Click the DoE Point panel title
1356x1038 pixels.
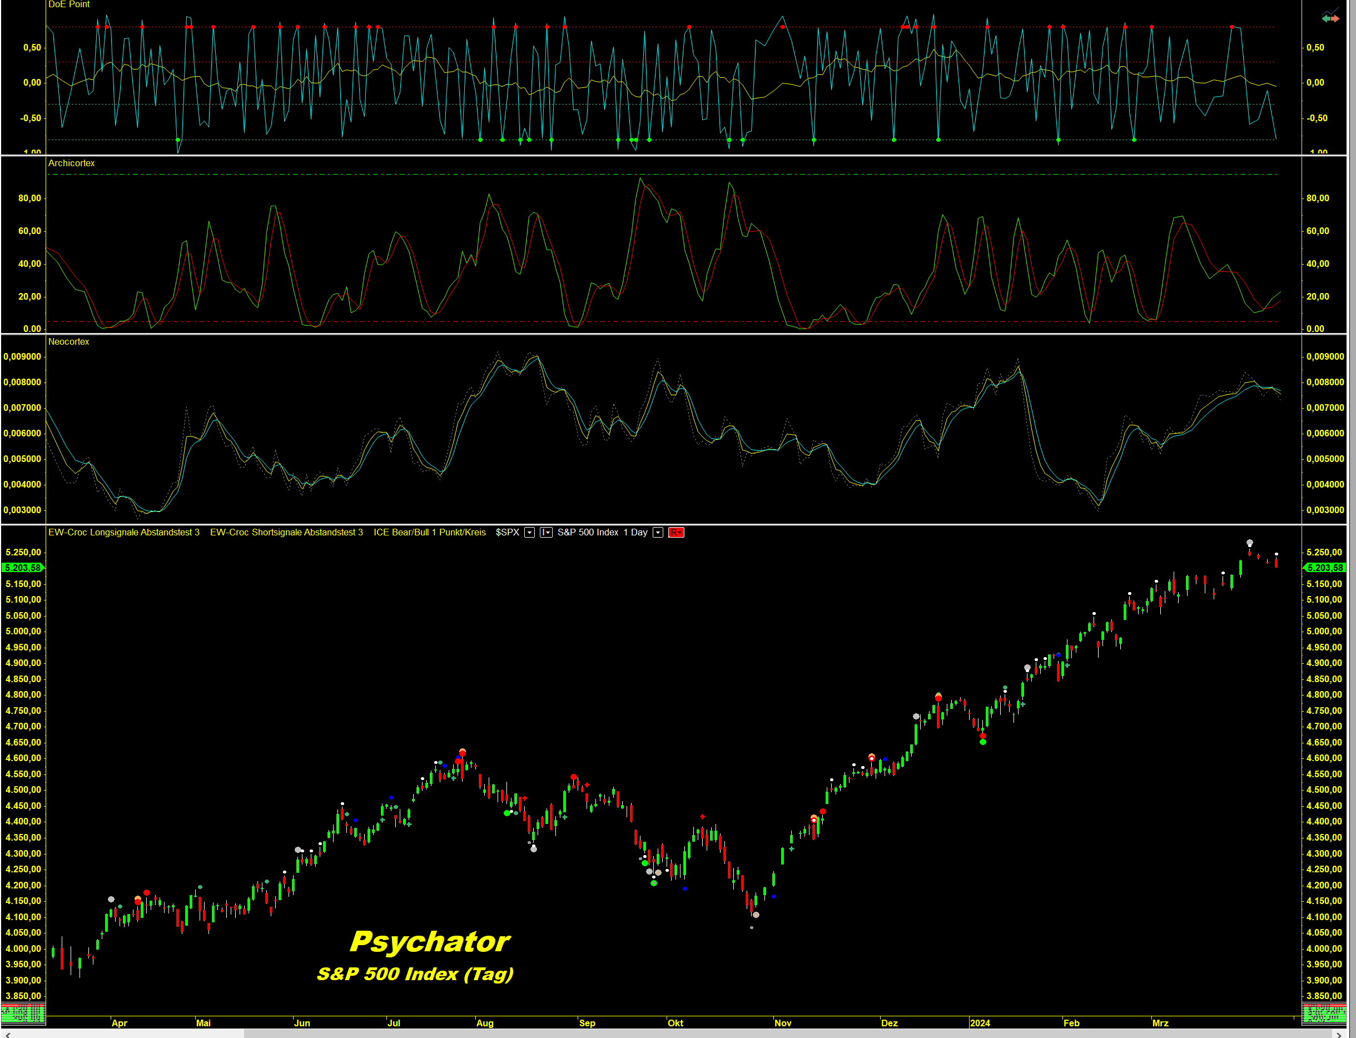coord(68,5)
